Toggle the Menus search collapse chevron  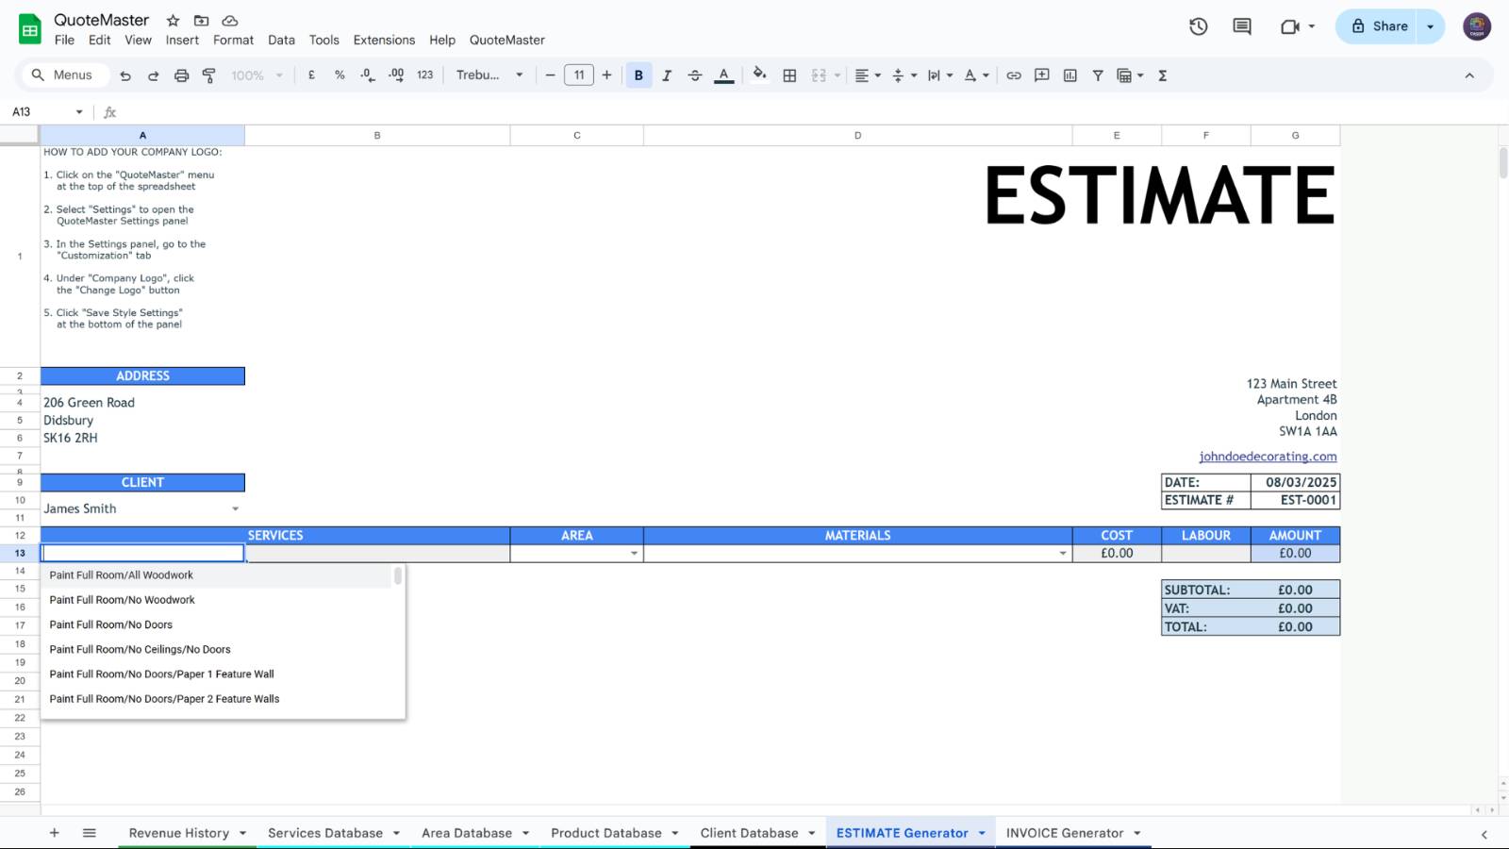point(1468,75)
